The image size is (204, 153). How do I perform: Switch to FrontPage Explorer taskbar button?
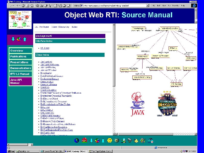tap(100, 151)
